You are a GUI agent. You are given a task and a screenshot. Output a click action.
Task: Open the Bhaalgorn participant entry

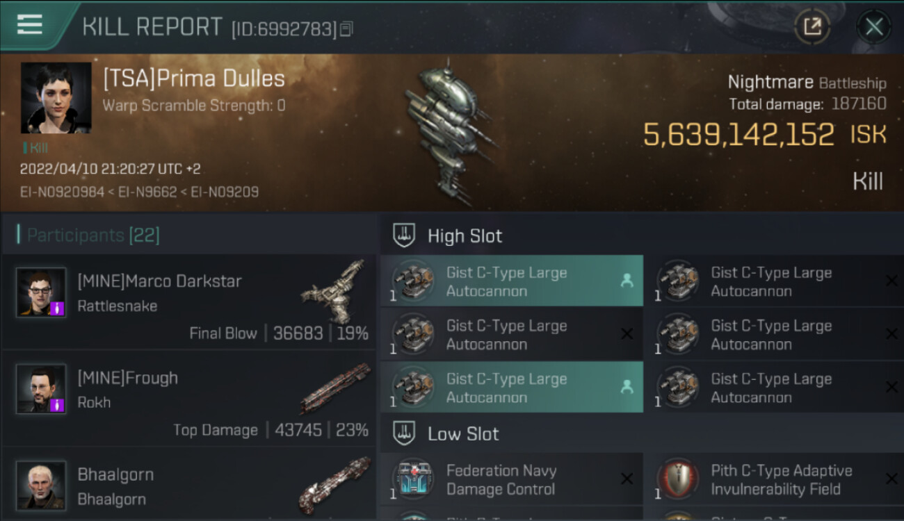tap(188, 486)
